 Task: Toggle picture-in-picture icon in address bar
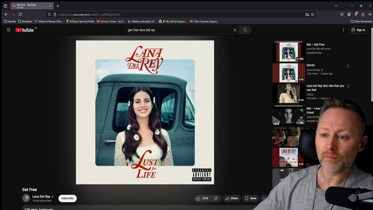coord(307,14)
